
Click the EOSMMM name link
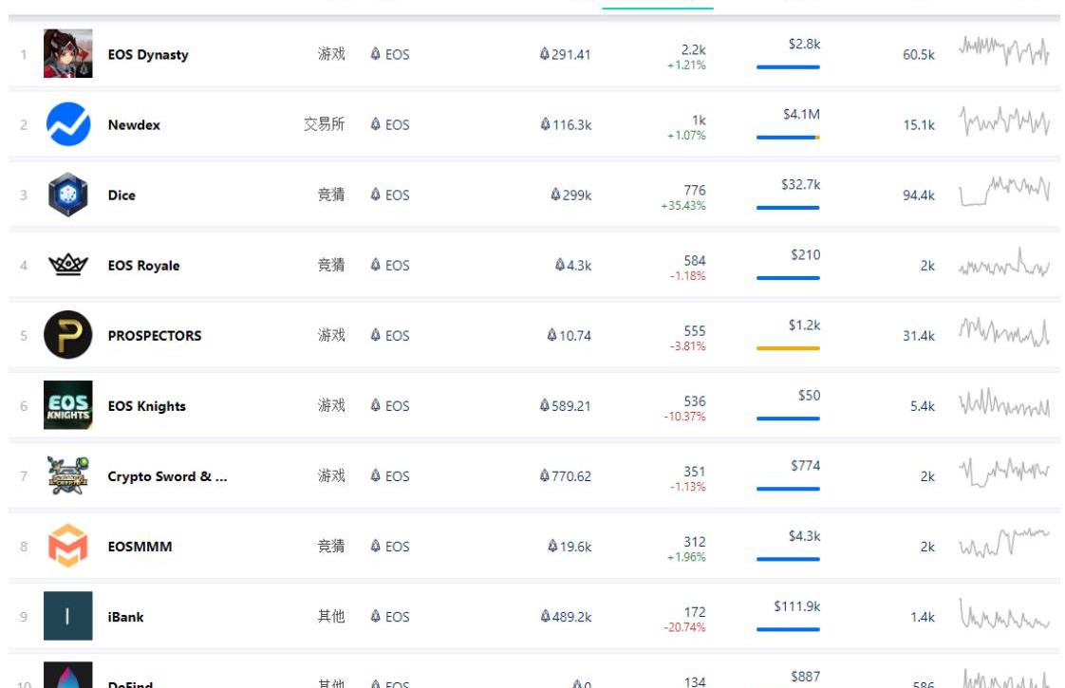click(x=140, y=547)
